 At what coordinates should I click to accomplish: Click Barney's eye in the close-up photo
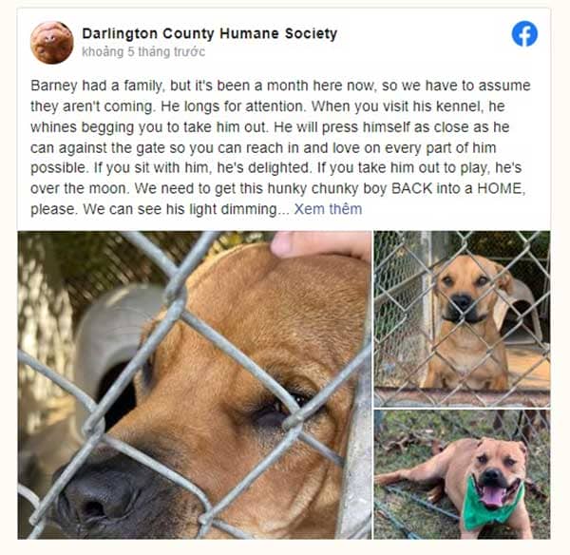pos(280,411)
